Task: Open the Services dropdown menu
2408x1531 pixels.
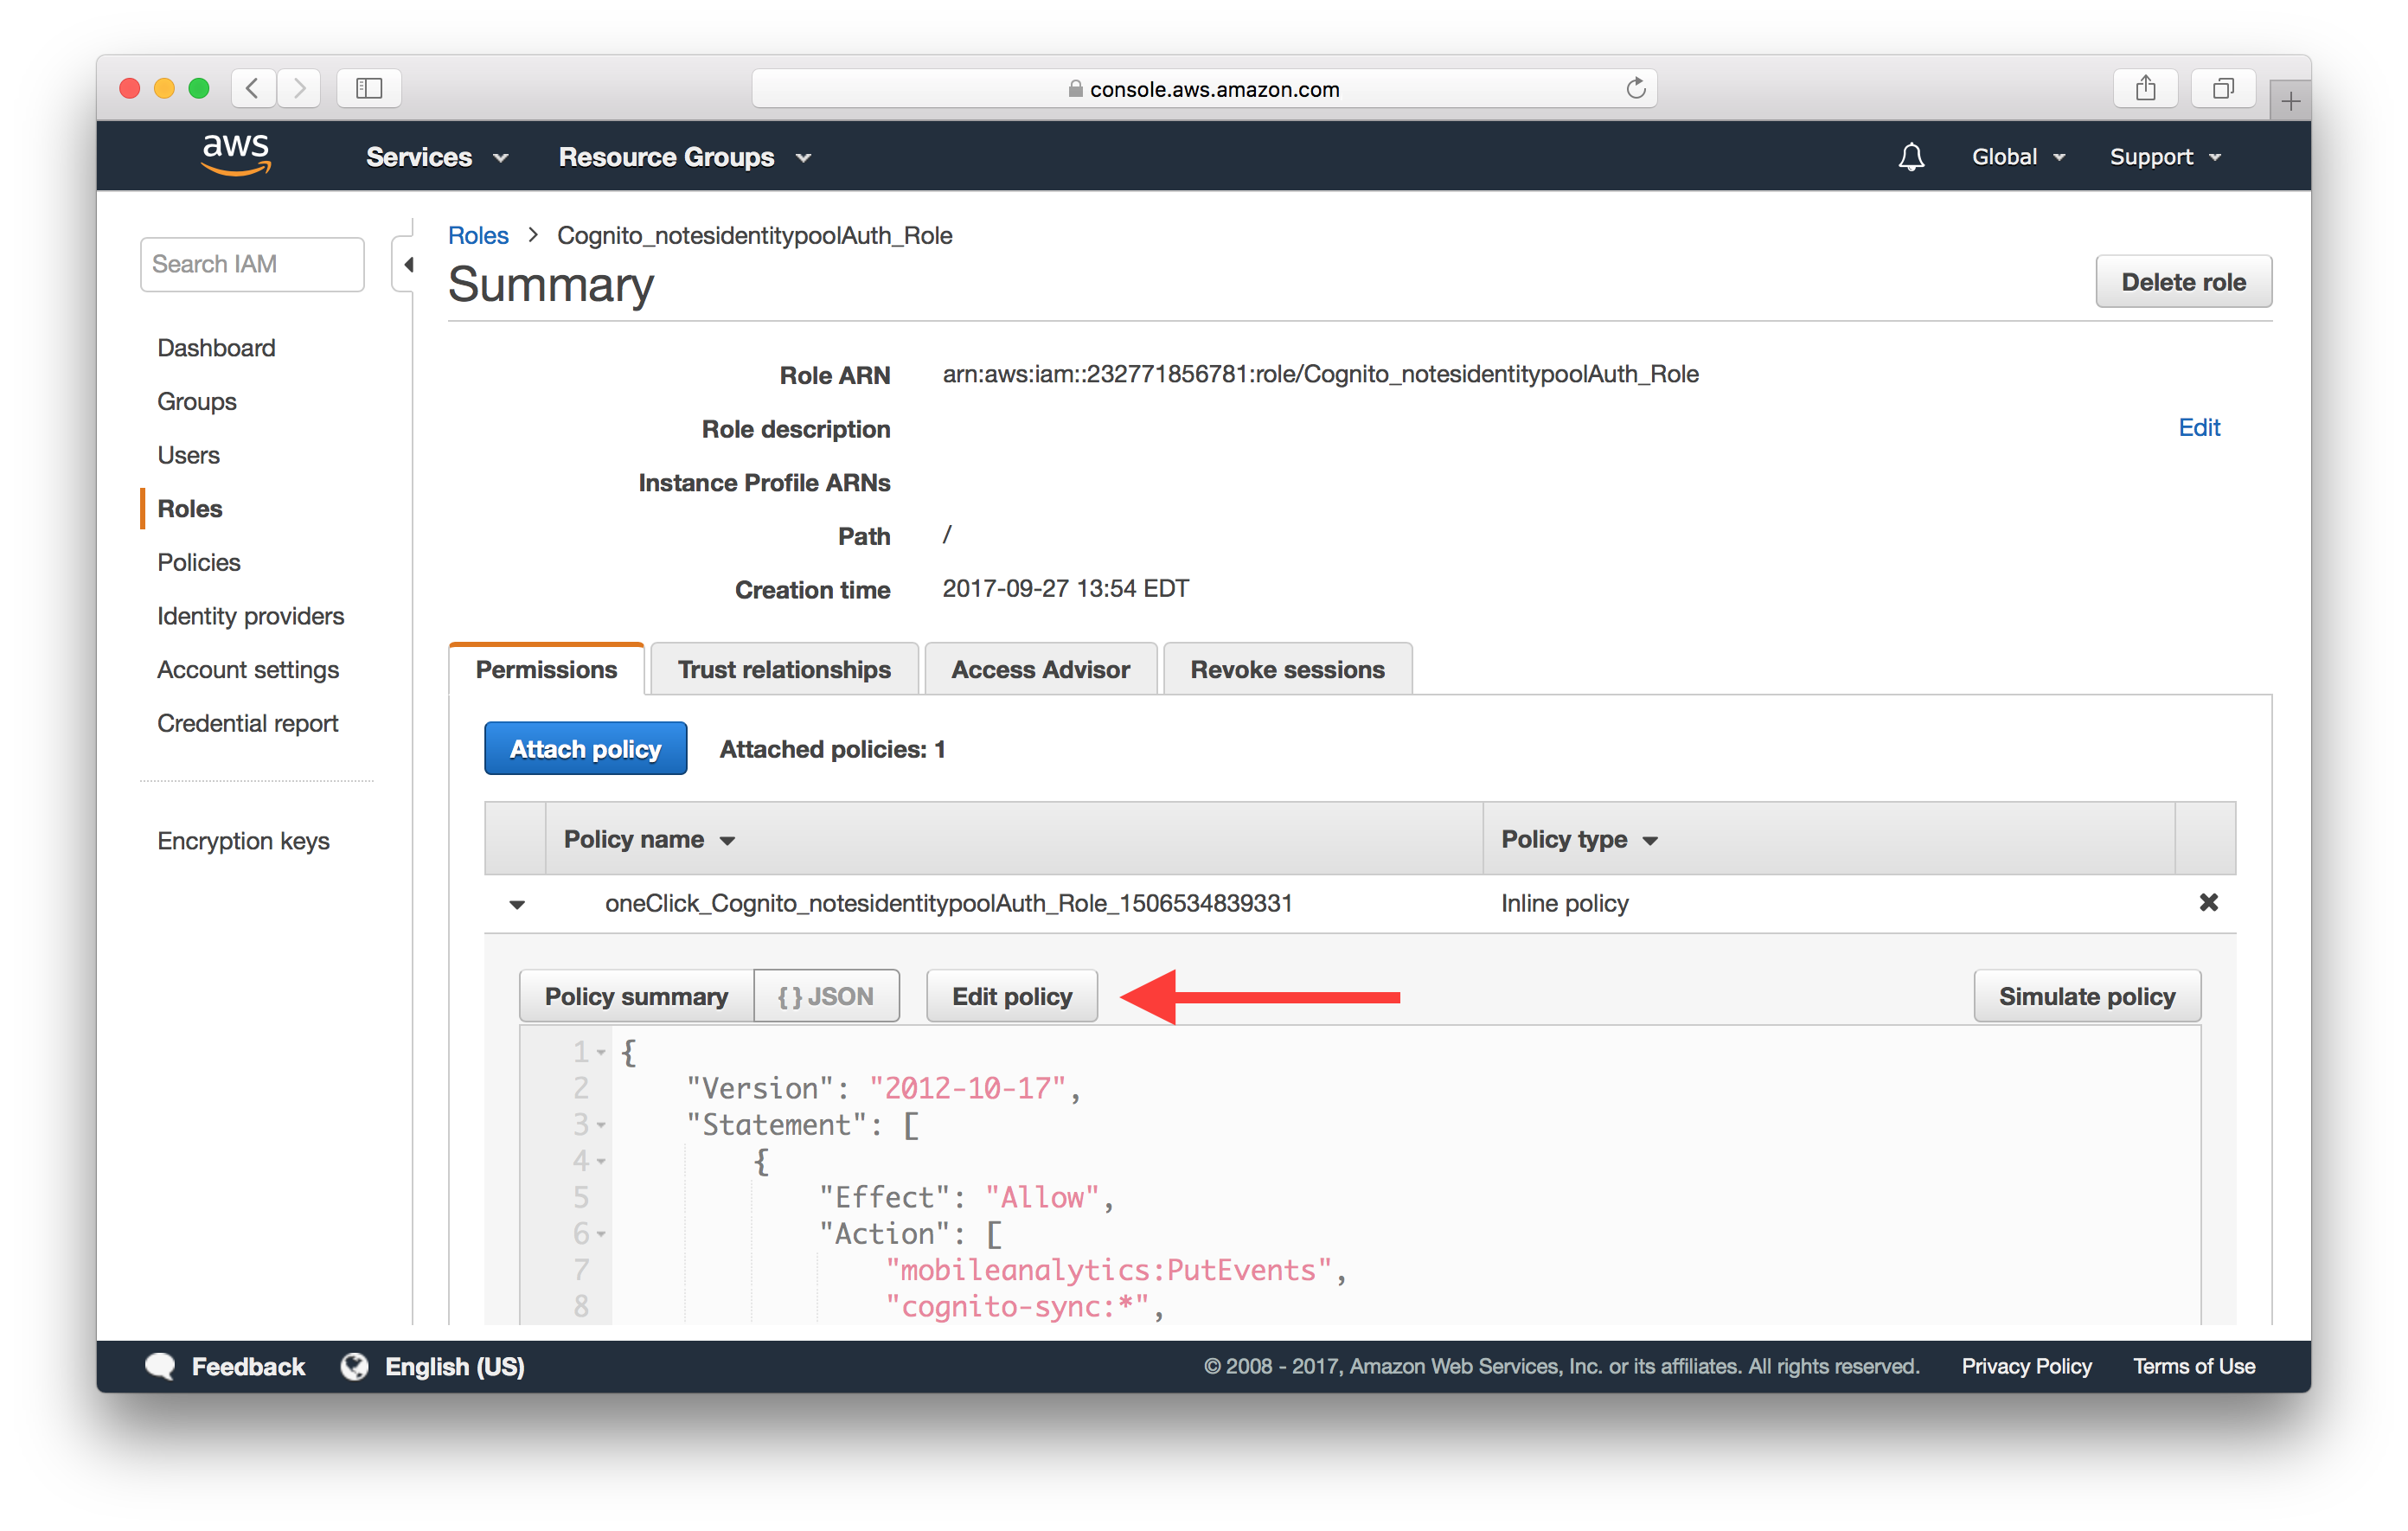Action: pyautogui.click(x=436, y=157)
